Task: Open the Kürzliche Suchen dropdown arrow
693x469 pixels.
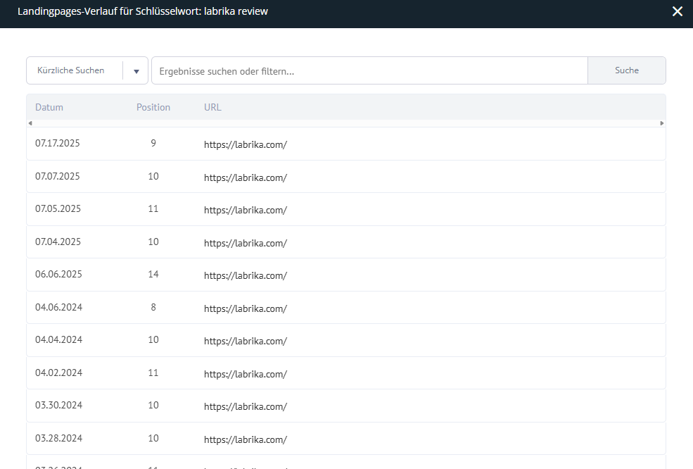Action: tap(136, 71)
